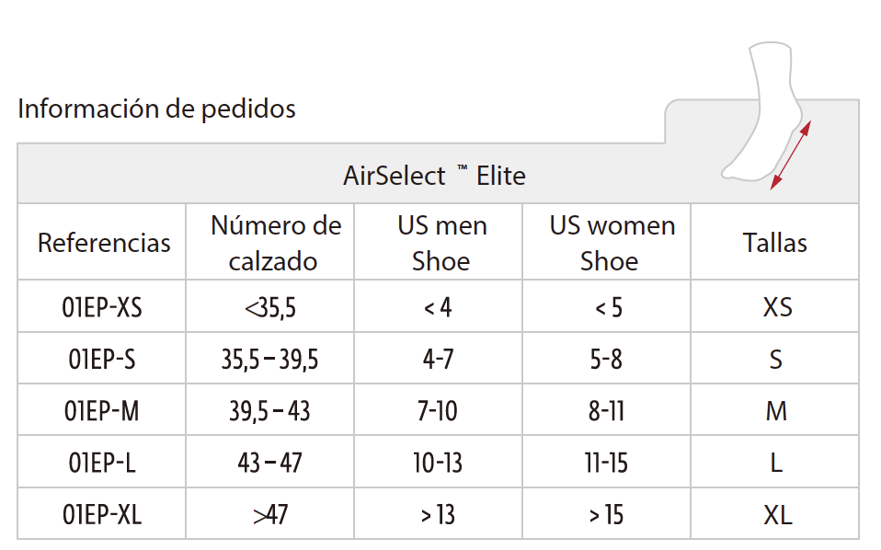The height and width of the screenshot is (550, 881).
Task: Select reference 01EP-S cell
Action: click(x=102, y=359)
